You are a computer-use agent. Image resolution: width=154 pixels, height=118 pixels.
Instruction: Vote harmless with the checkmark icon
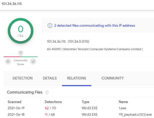point(33,61)
